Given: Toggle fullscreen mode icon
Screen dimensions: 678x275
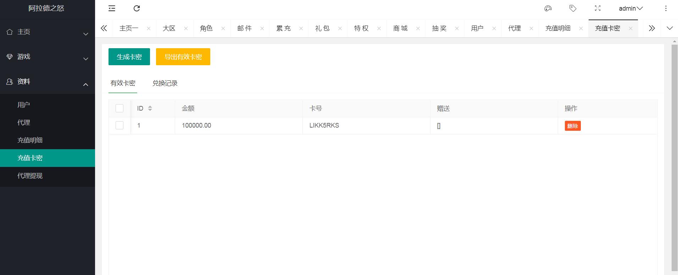Looking at the screenshot, I should tap(598, 9).
